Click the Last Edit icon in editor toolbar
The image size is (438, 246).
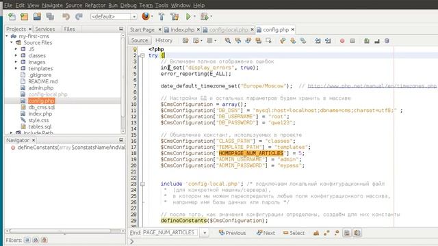(x=185, y=41)
